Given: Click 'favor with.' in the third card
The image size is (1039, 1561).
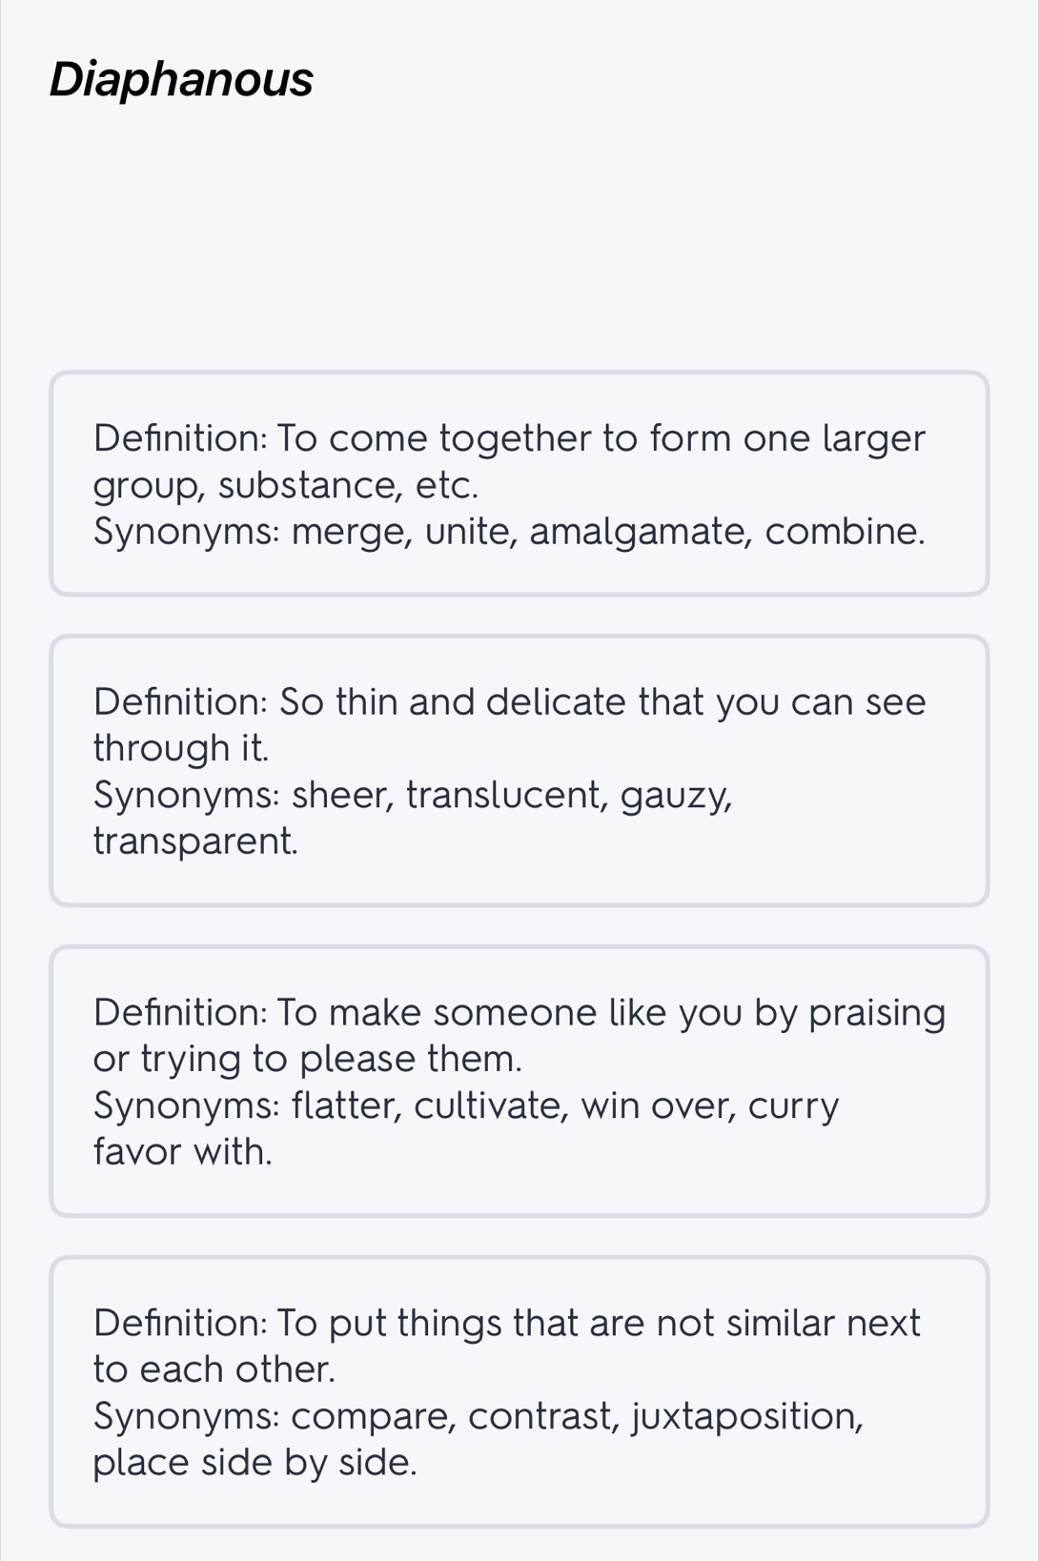Looking at the screenshot, I should 183,1152.
